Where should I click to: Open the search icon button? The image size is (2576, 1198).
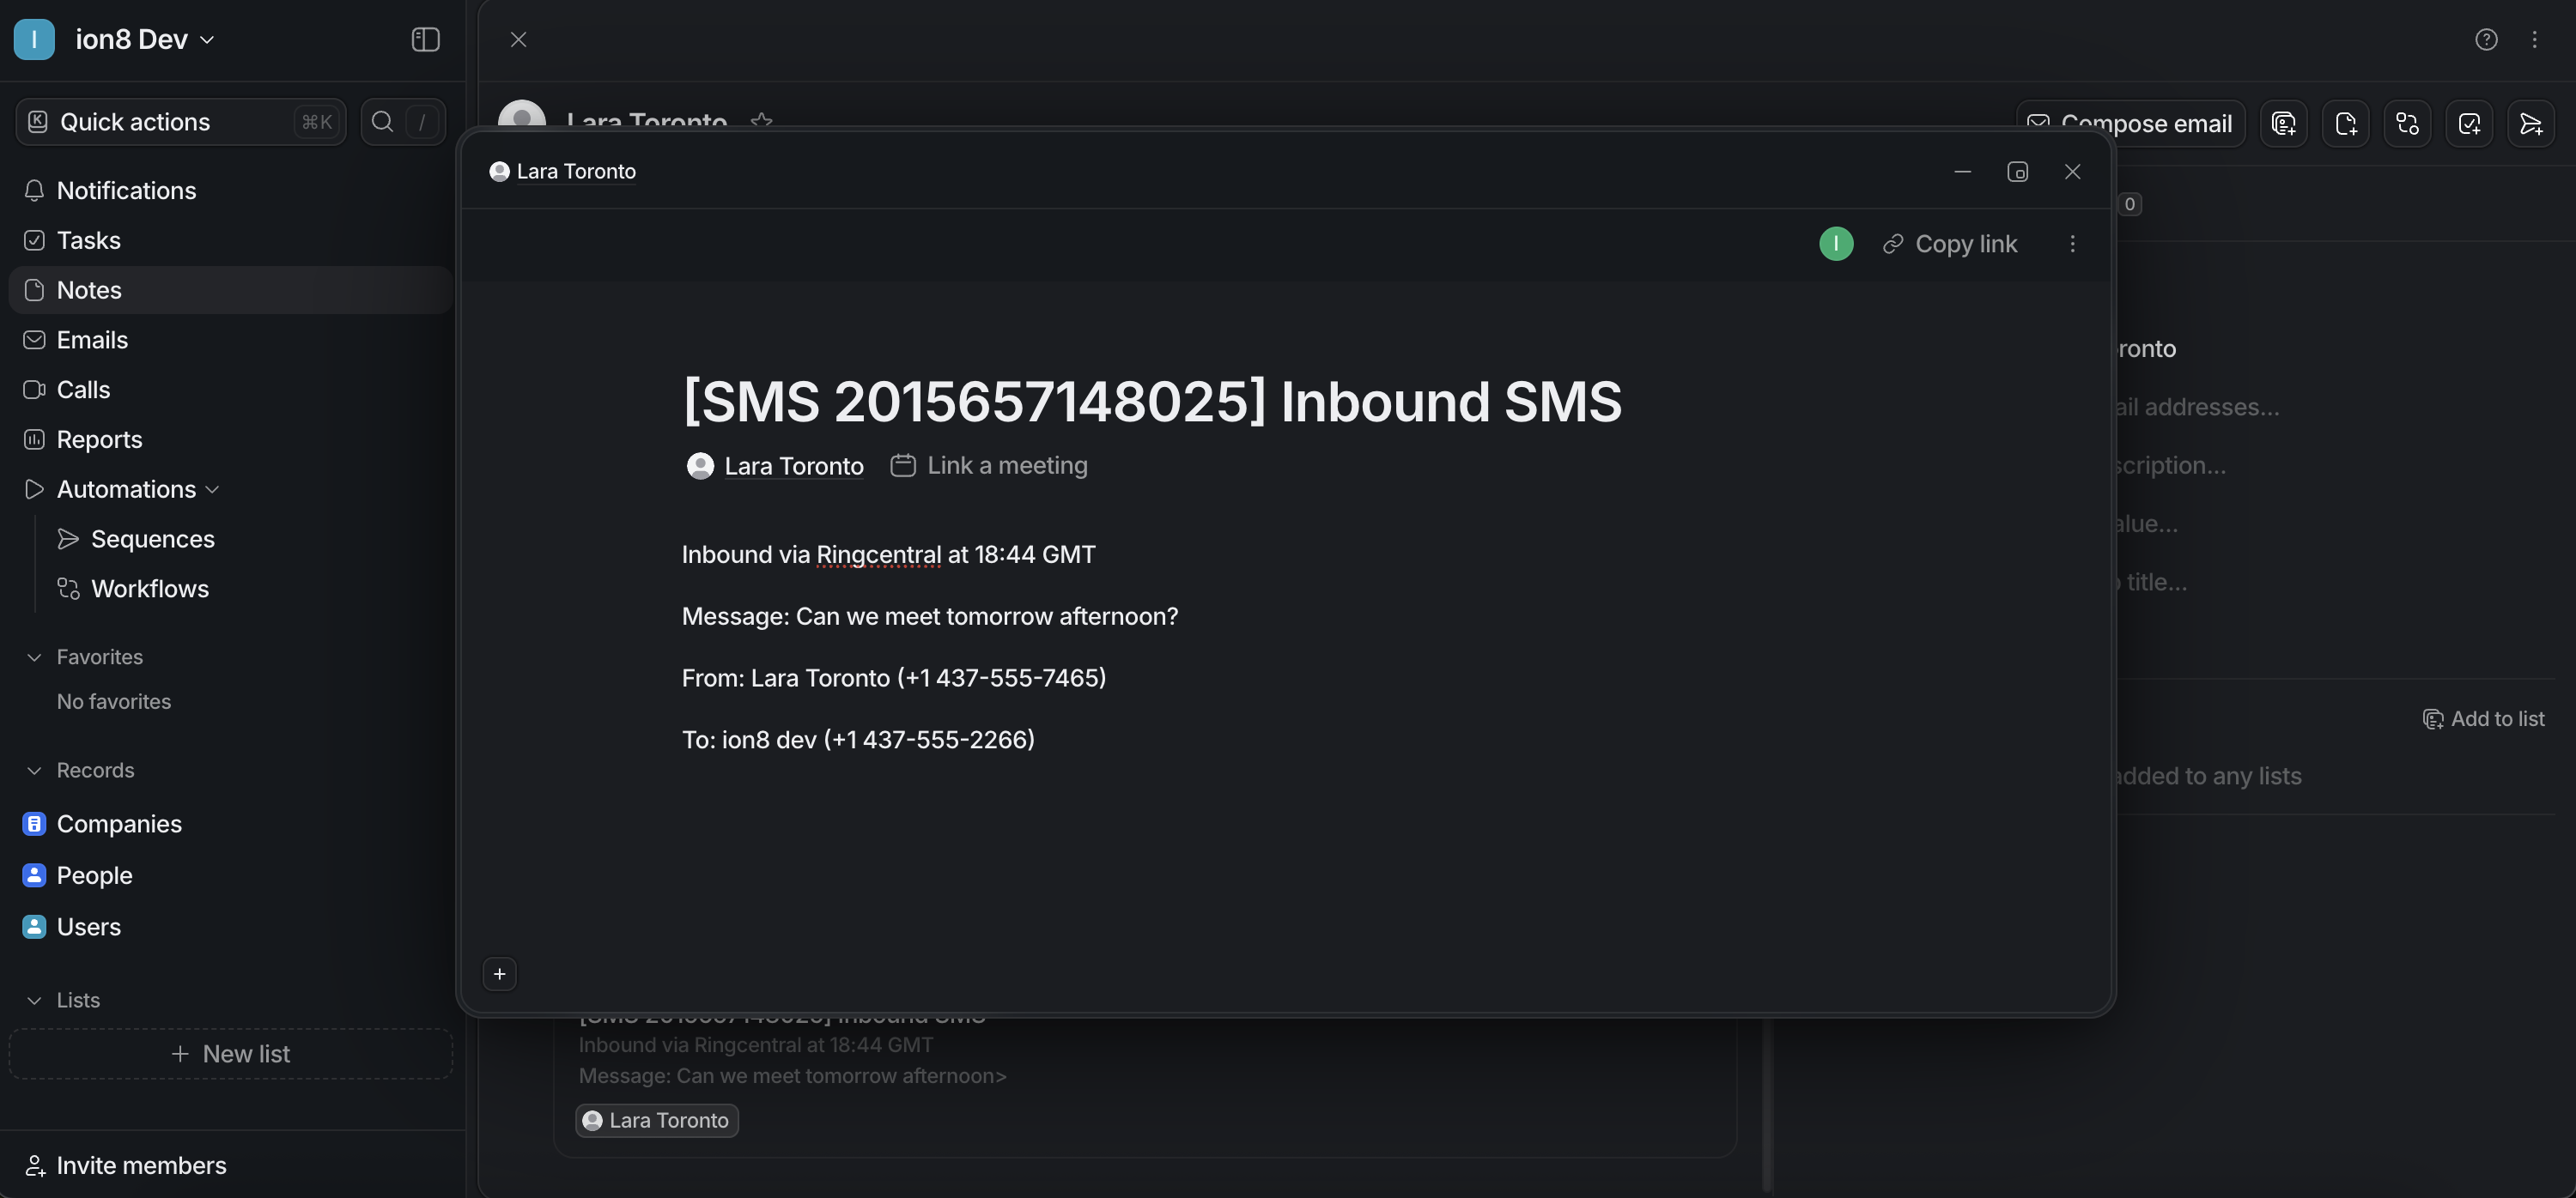pos(382,122)
